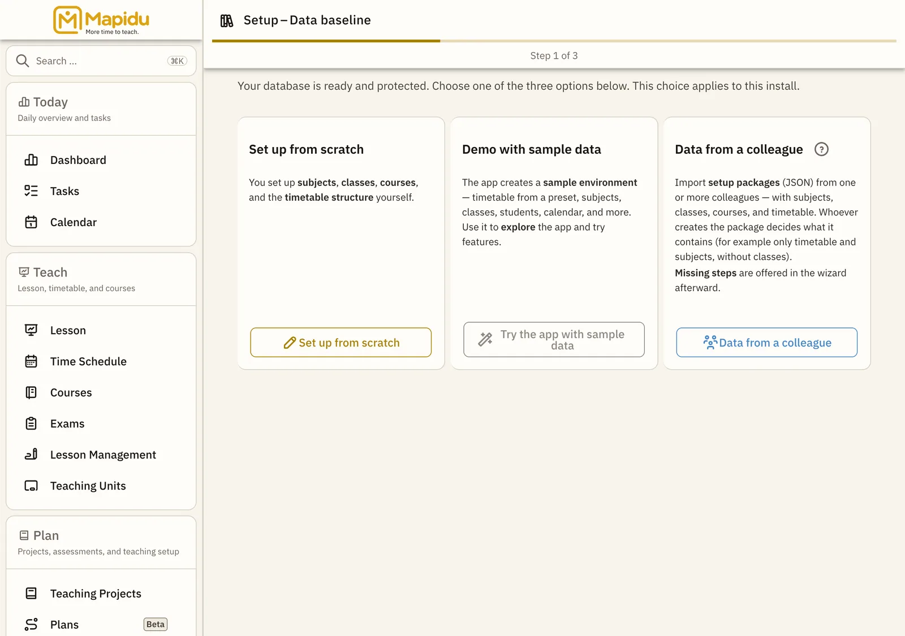Click the Beta badge next to Plans
Screen dimensions: 905x636
tap(156, 625)
